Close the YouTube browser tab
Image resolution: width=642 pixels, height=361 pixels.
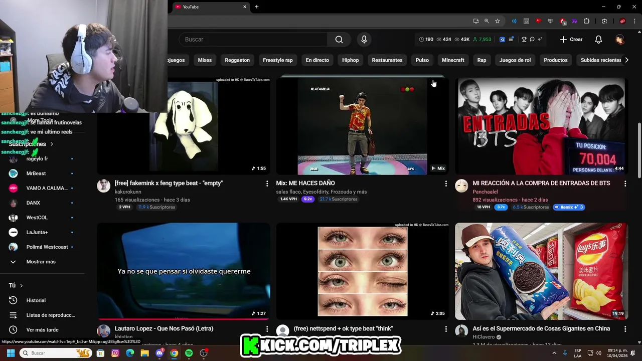(x=245, y=7)
